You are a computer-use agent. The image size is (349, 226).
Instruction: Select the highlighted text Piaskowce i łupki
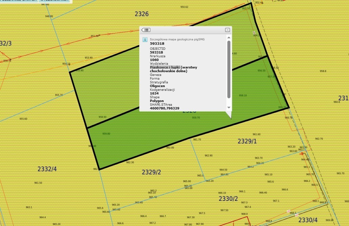pos(165,67)
